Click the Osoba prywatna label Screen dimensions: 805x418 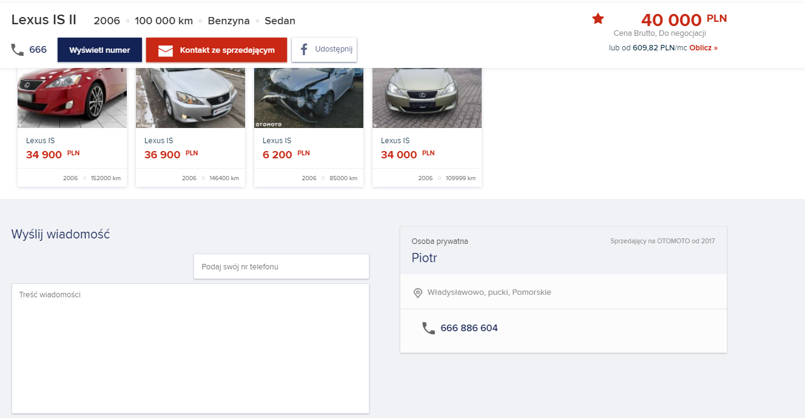[440, 241]
